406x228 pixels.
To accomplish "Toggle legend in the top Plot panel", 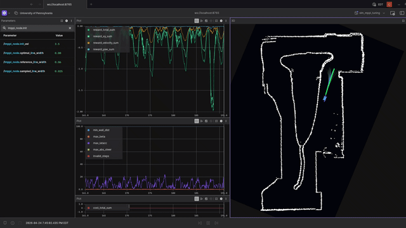I will click(x=197, y=21).
